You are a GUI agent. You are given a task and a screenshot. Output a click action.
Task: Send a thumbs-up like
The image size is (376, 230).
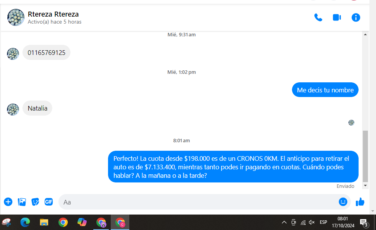[x=360, y=202]
